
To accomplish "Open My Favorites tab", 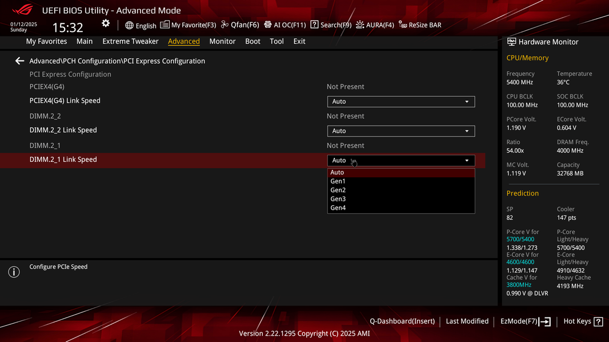I will pos(46,41).
